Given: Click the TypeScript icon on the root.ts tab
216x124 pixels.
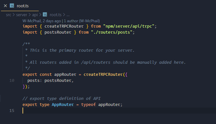Looking at the screenshot, I should point(12,6).
